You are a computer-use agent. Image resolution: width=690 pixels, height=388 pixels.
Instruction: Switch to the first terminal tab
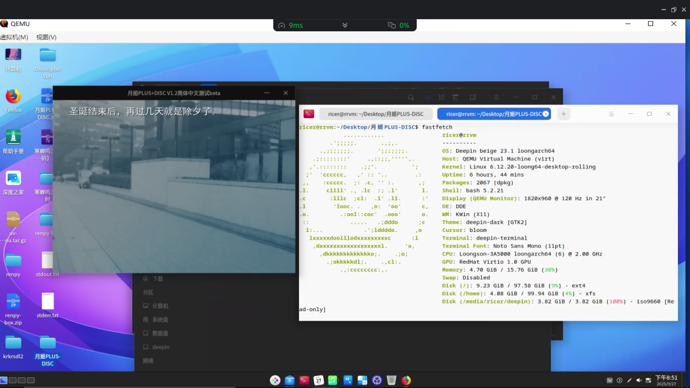tap(376, 114)
